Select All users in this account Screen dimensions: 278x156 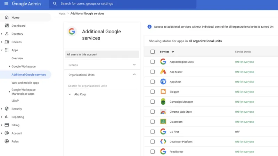pyautogui.click(x=102, y=54)
